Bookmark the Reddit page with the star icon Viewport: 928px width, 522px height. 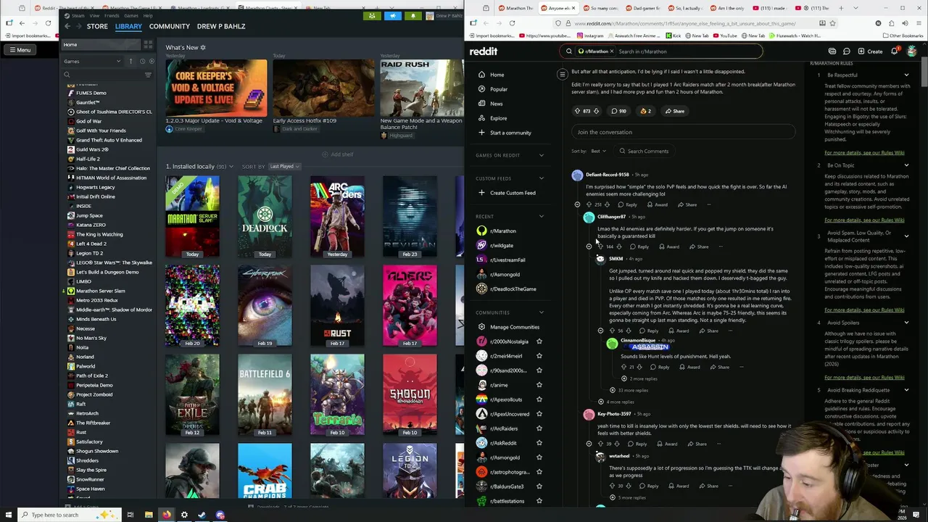[832, 23]
